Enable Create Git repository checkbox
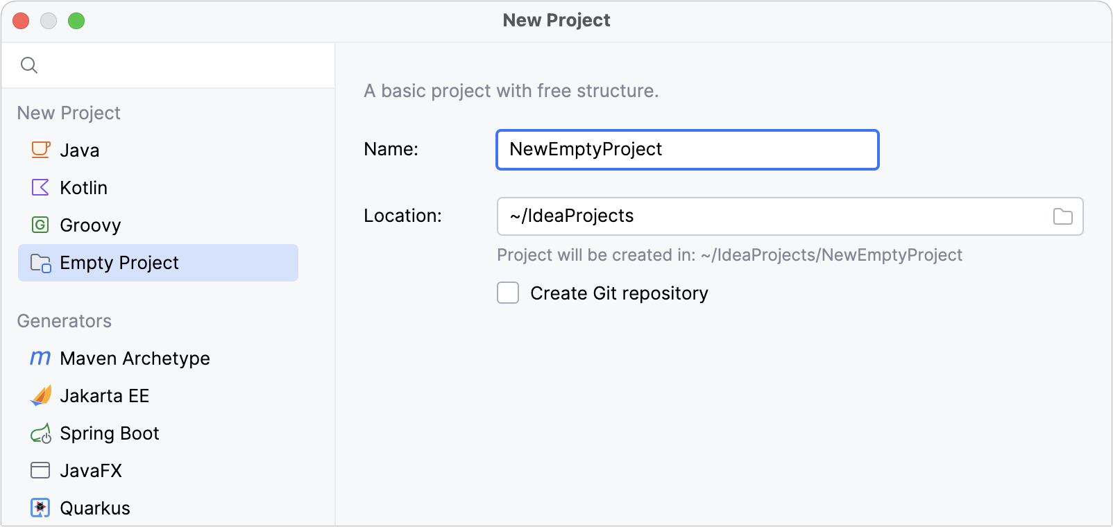 pyautogui.click(x=508, y=293)
